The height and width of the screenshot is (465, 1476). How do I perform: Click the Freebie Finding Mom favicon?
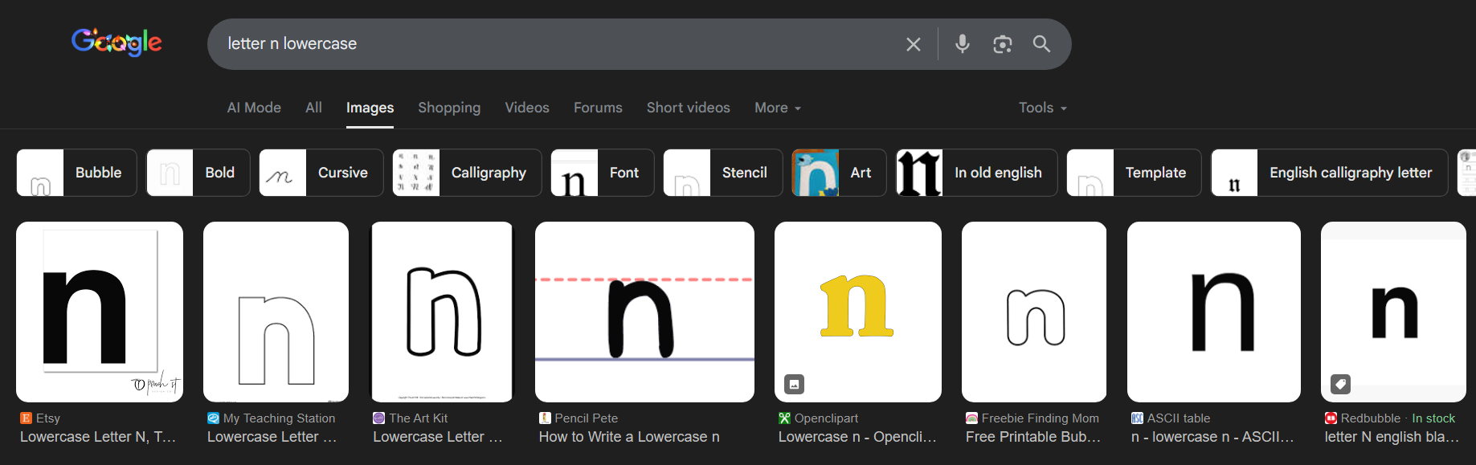971,418
